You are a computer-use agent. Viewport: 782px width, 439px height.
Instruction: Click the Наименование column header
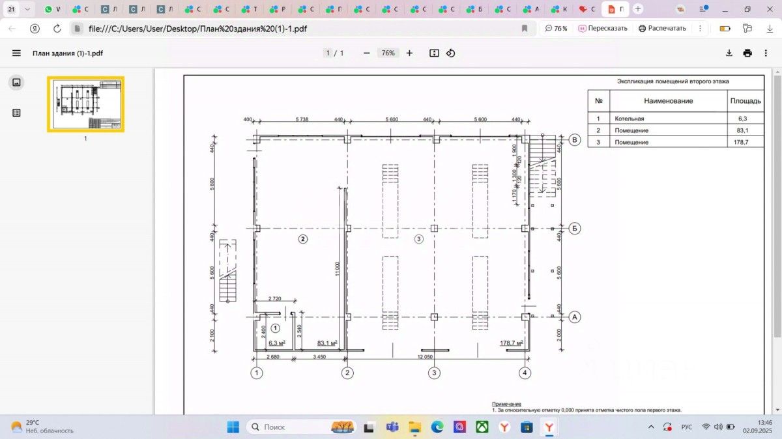[669, 101]
